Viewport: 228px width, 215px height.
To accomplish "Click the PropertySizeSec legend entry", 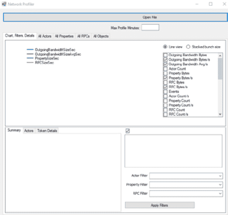I will click(43, 58).
